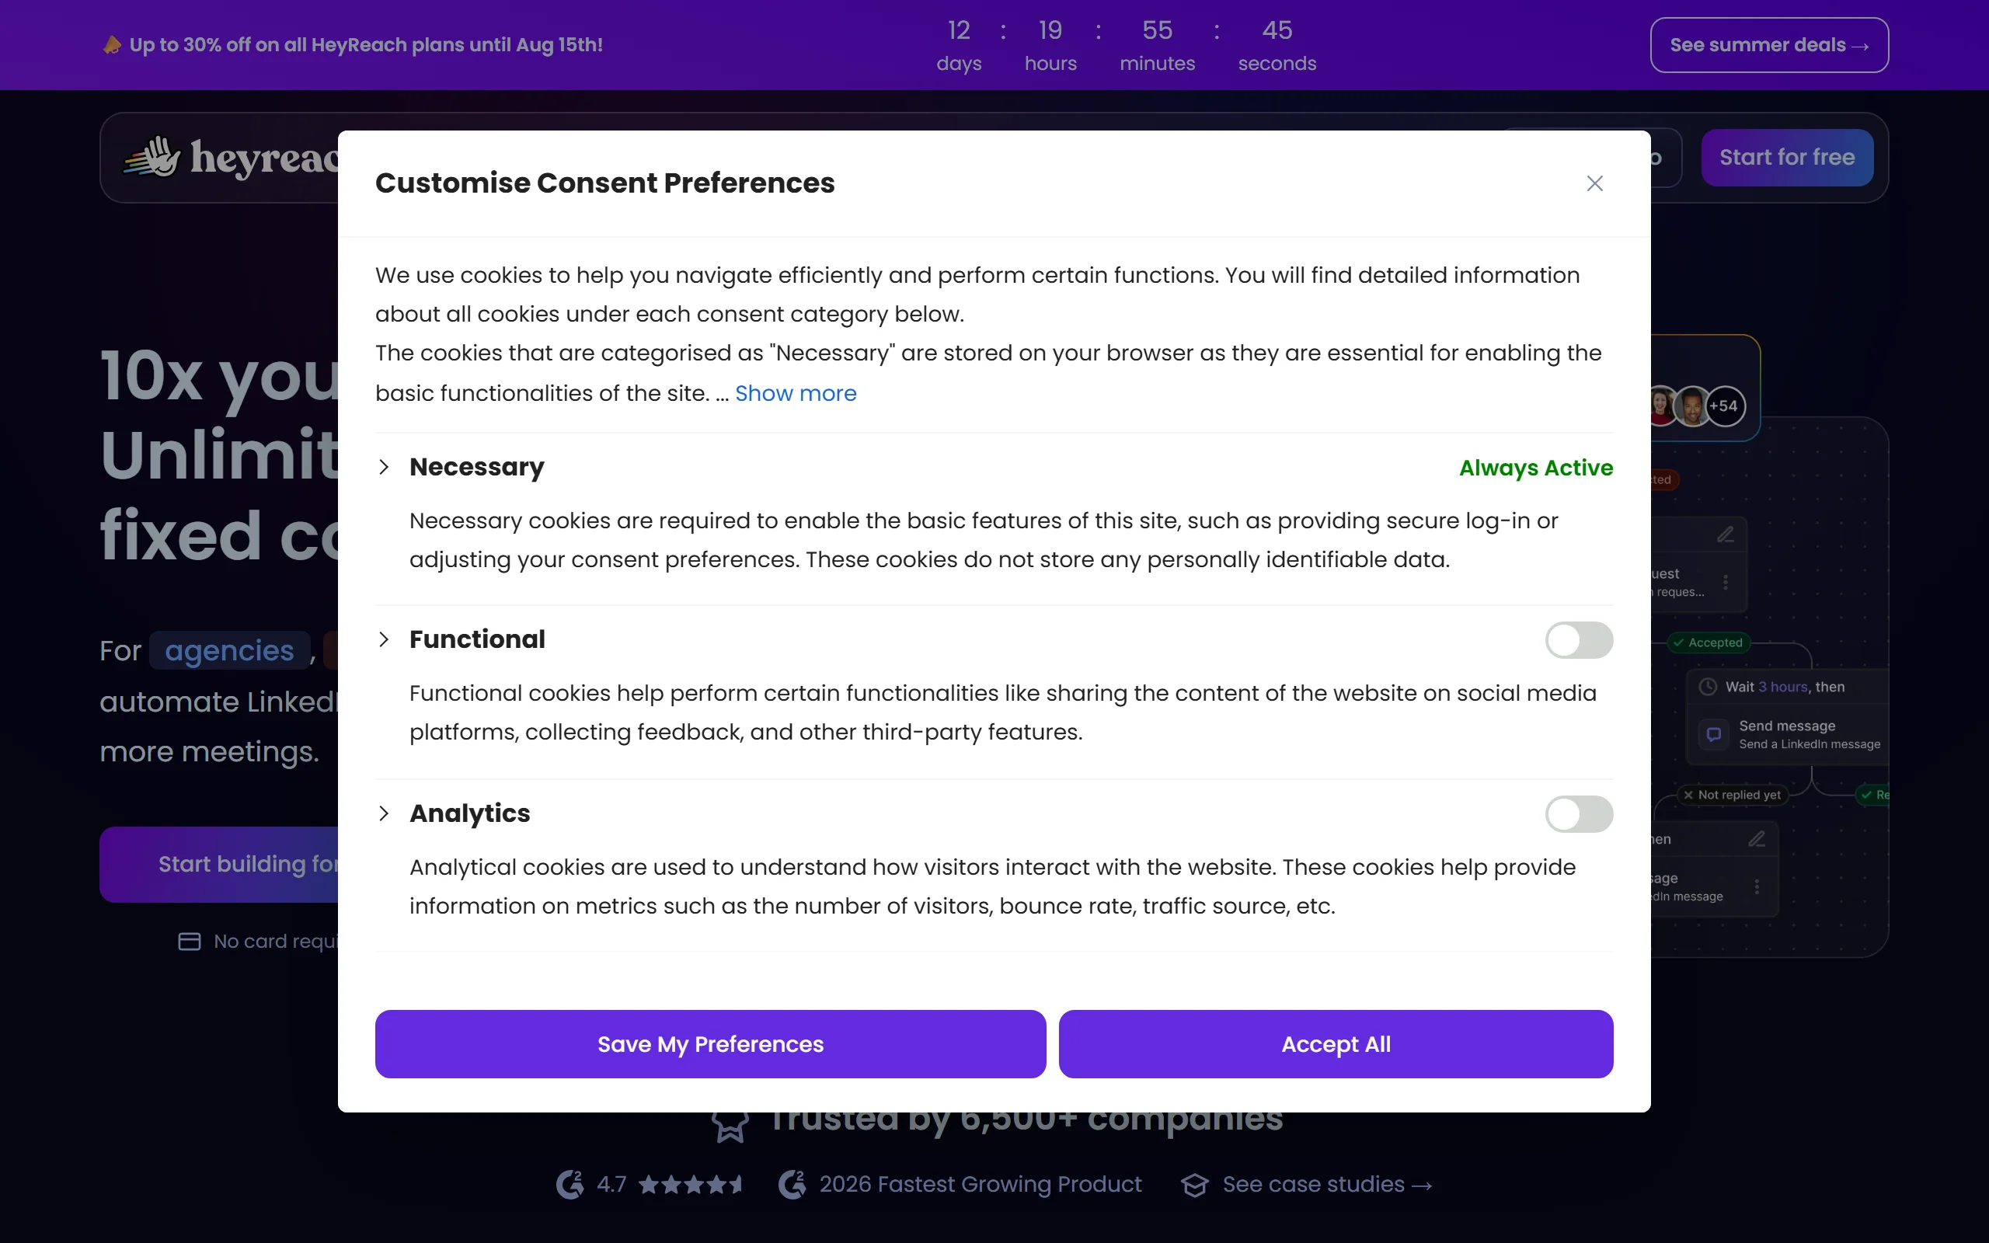Click the agencies tag
Image resolution: width=1989 pixels, height=1243 pixels.
coord(229,650)
